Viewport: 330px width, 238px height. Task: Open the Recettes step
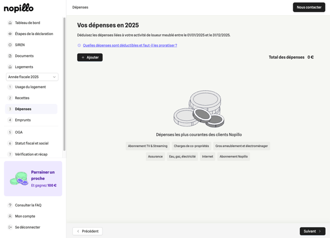coord(22,98)
